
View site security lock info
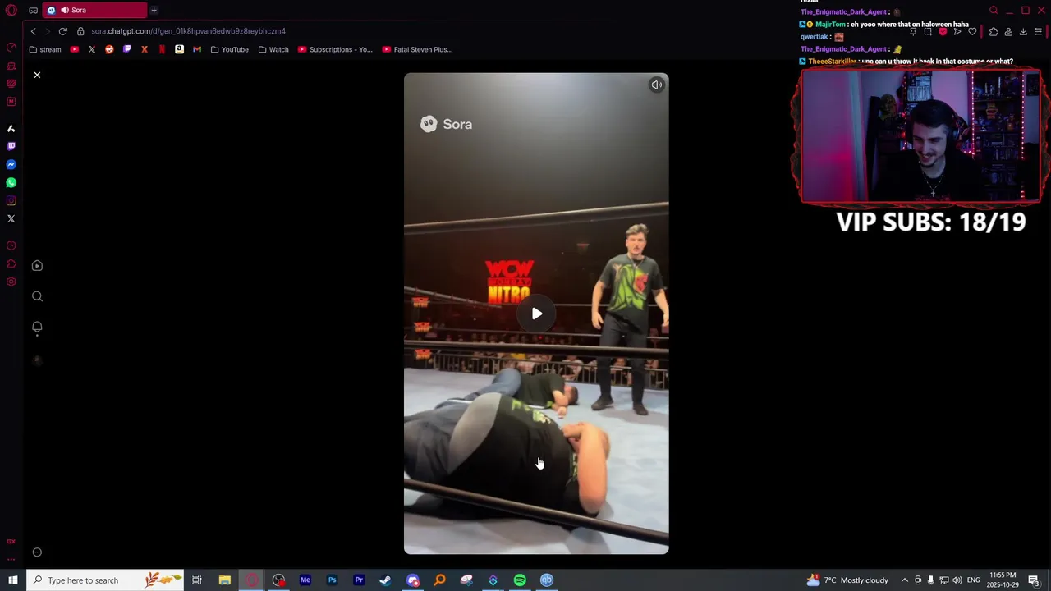click(80, 31)
